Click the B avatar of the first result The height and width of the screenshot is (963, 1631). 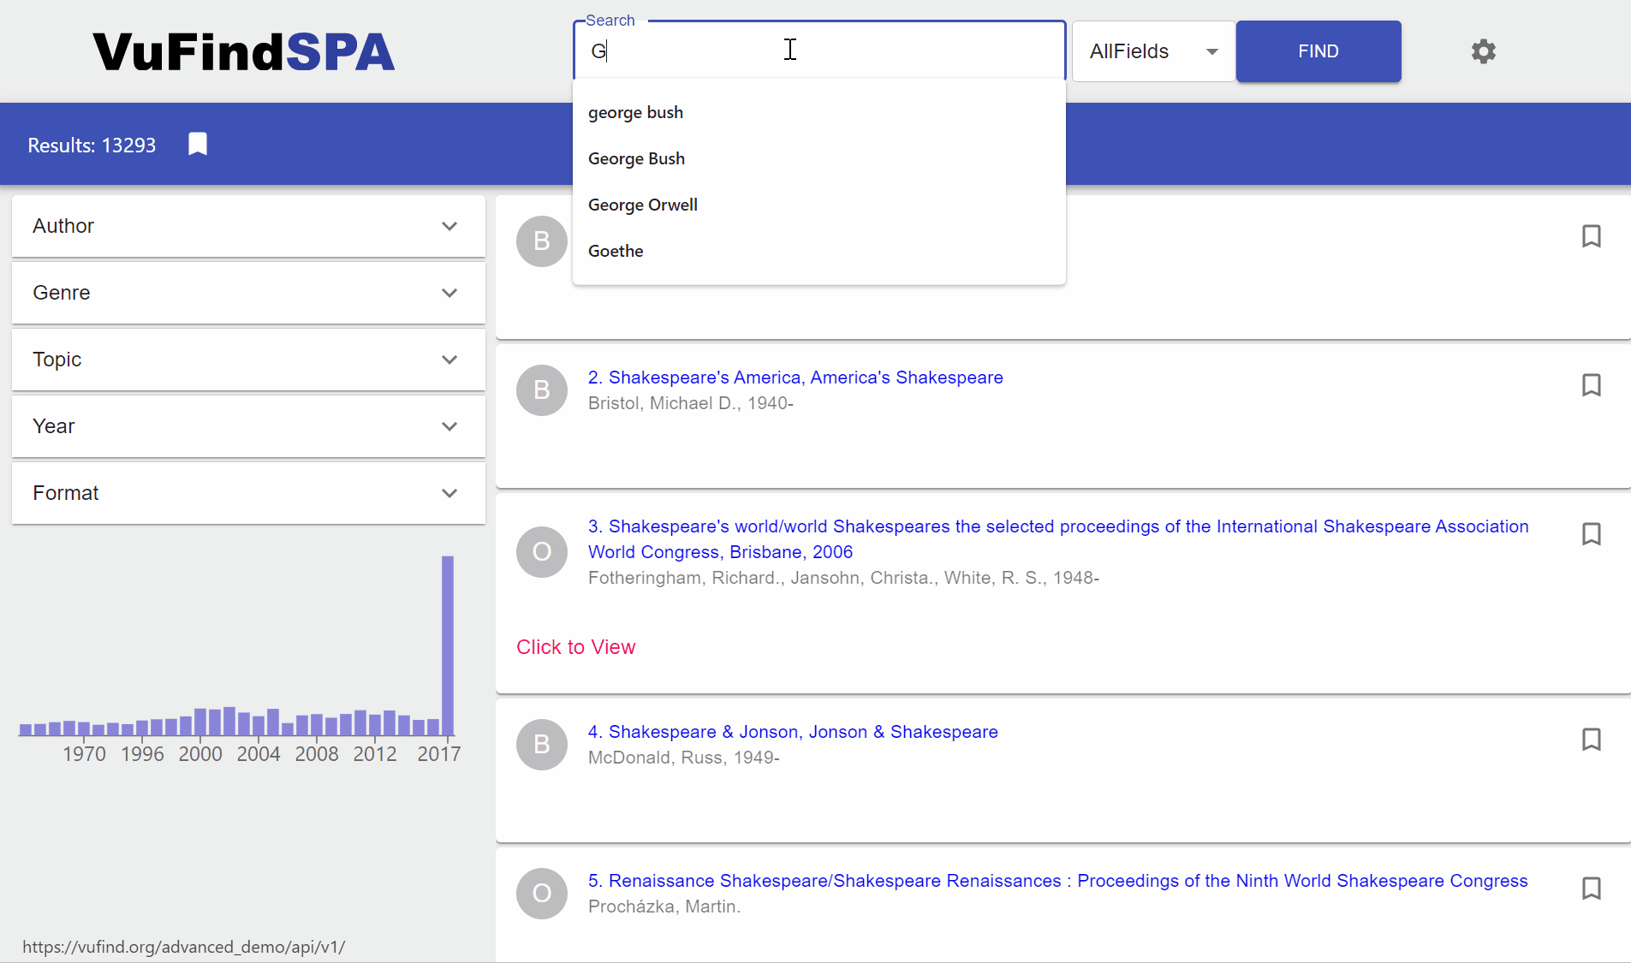(x=542, y=241)
